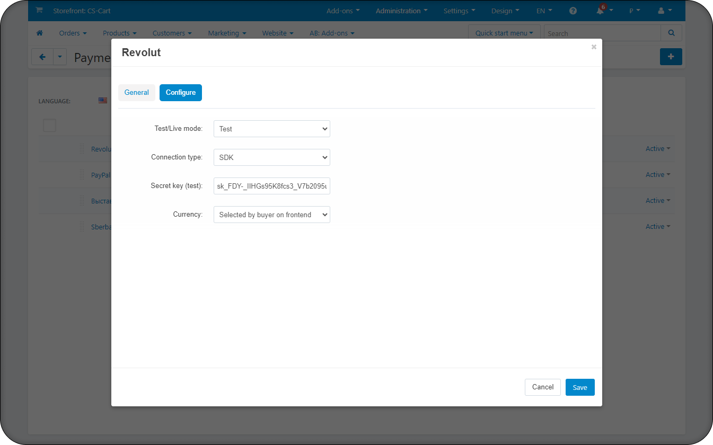Open Active status dropdown for Sberbank row
Image resolution: width=713 pixels, height=445 pixels.
(658, 227)
